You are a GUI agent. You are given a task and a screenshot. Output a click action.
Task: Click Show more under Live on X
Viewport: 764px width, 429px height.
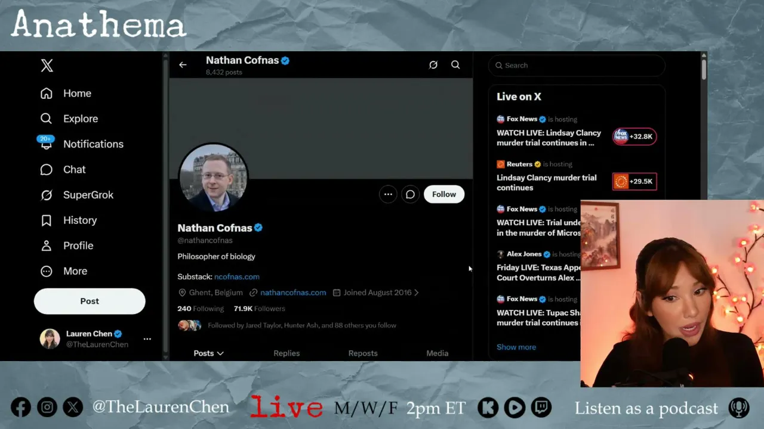516,347
